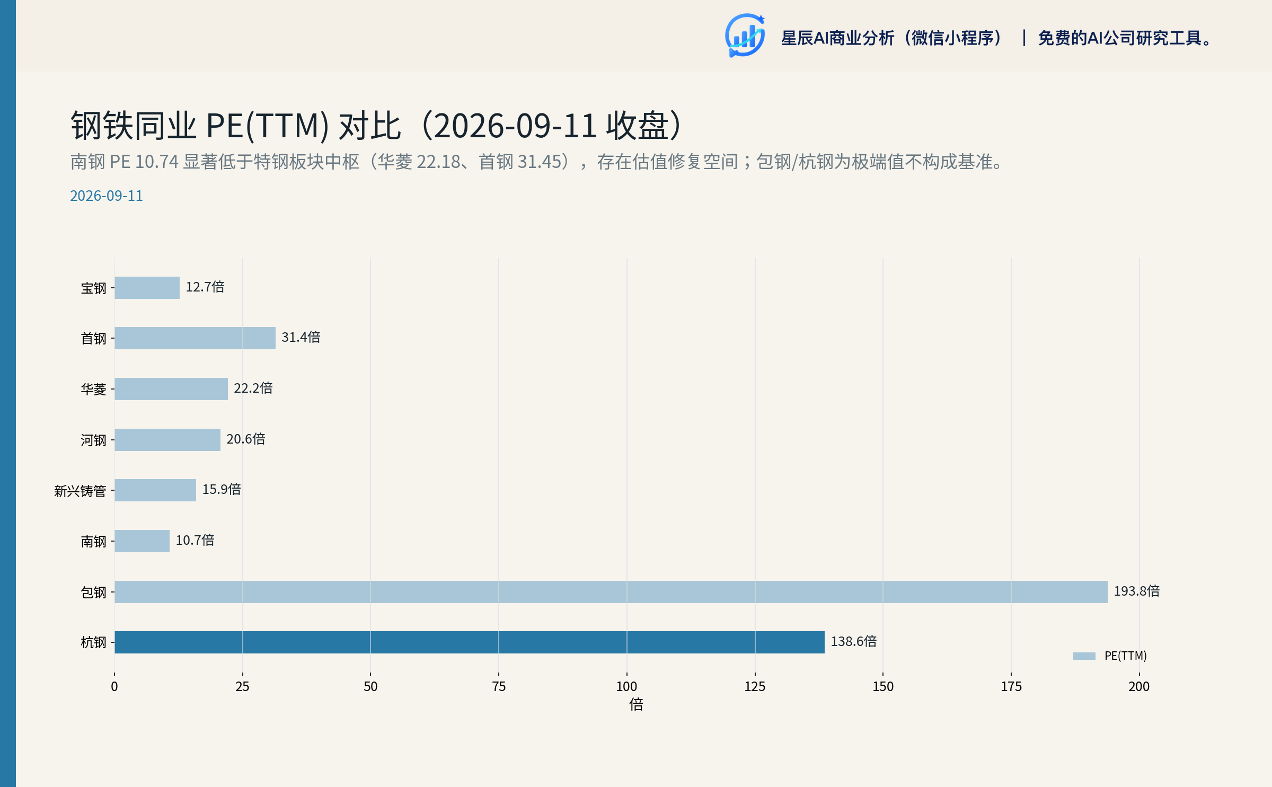Click the 15.9倍 value label
The image size is (1272, 787).
pos(222,490)
